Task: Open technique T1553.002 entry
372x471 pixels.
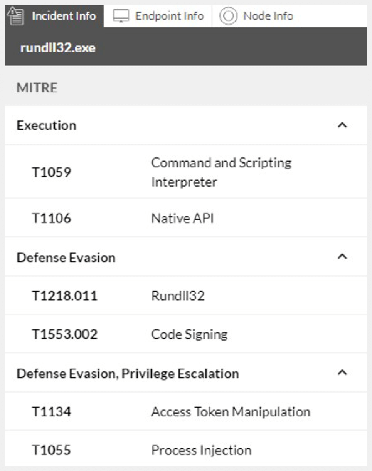Action: click(x=64, y=334)
